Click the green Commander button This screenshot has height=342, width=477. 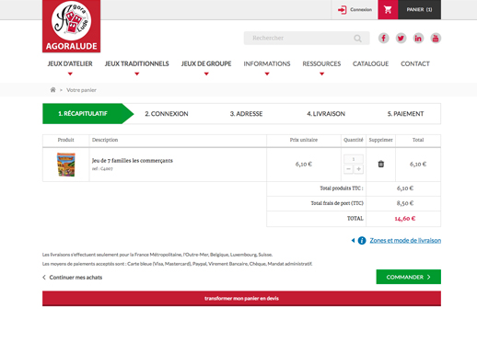pos(409,277)
